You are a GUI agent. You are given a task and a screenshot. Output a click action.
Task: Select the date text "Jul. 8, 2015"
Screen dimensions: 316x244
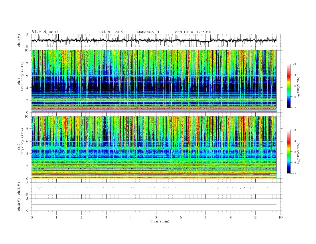pos(111,32)
